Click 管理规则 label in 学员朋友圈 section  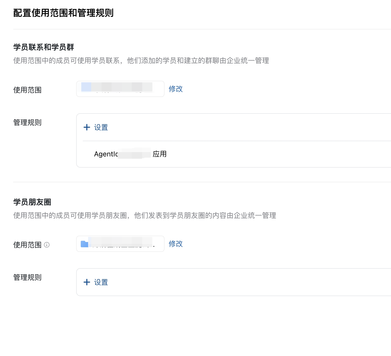(27, 278)
